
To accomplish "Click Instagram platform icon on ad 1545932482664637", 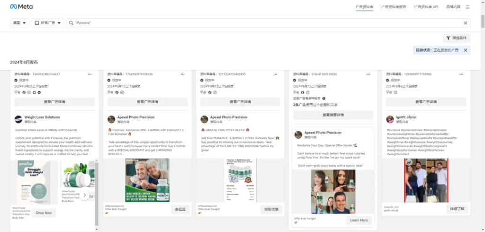I will coord(29,92).
